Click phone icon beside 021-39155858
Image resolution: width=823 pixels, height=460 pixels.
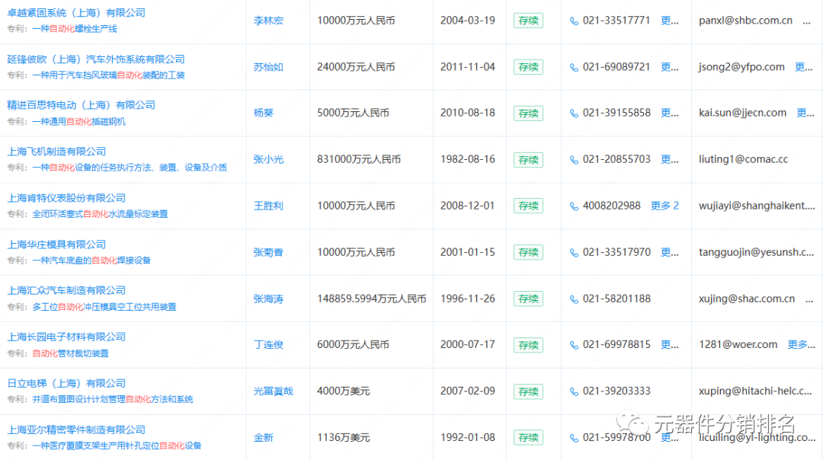click(x=574, y=113)
